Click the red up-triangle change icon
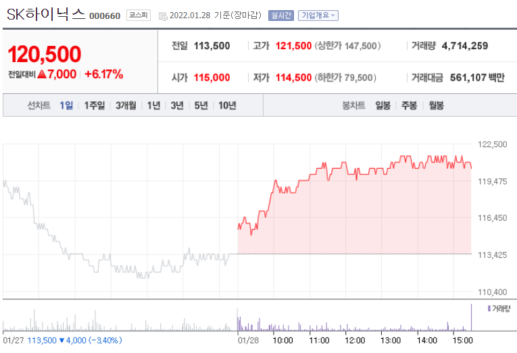 tap(42, 74)
